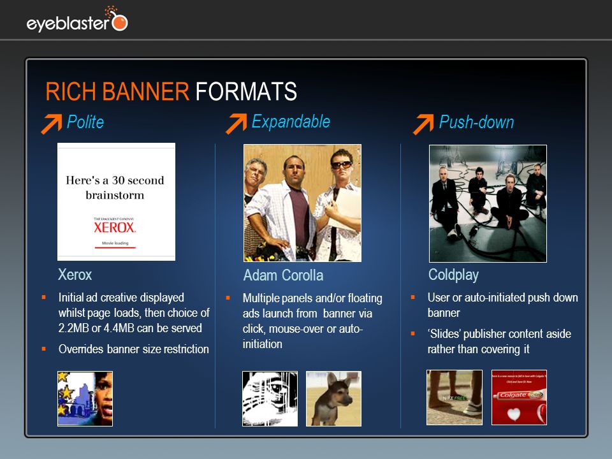This screenshot has width=612, height=459.
Task: Open the puppy dog thumbnail
Action: point(333,398)
